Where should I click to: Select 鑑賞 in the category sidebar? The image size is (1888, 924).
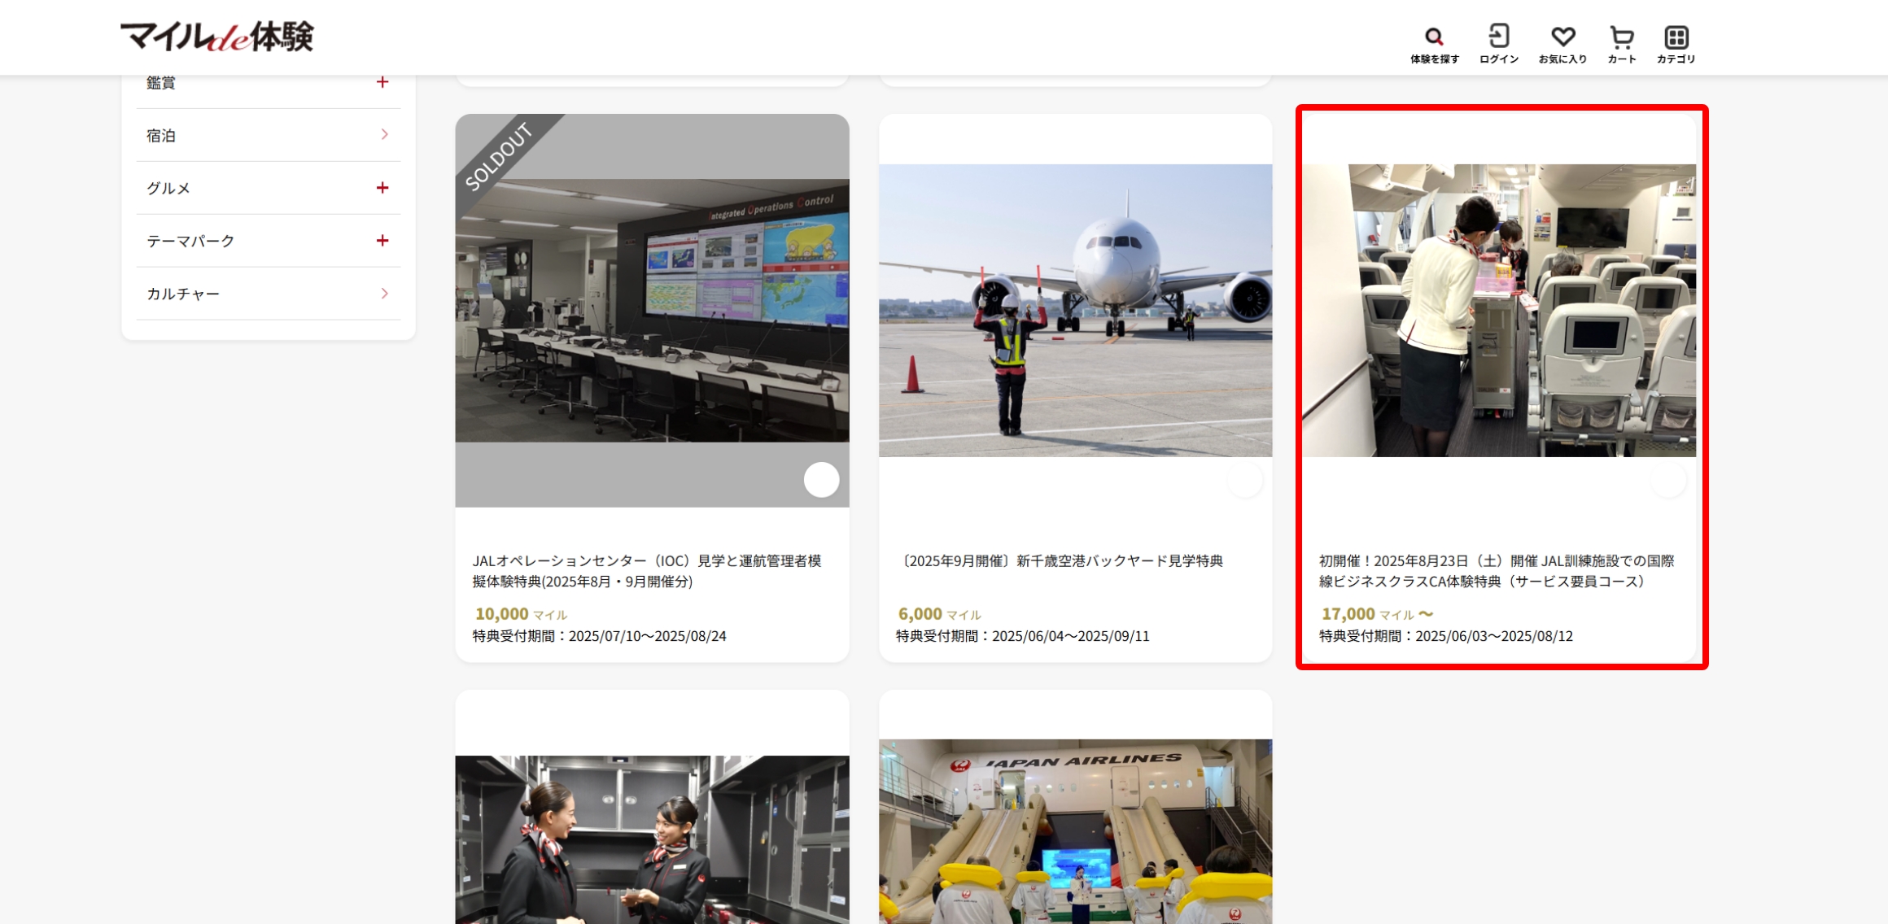coord(161,82)
